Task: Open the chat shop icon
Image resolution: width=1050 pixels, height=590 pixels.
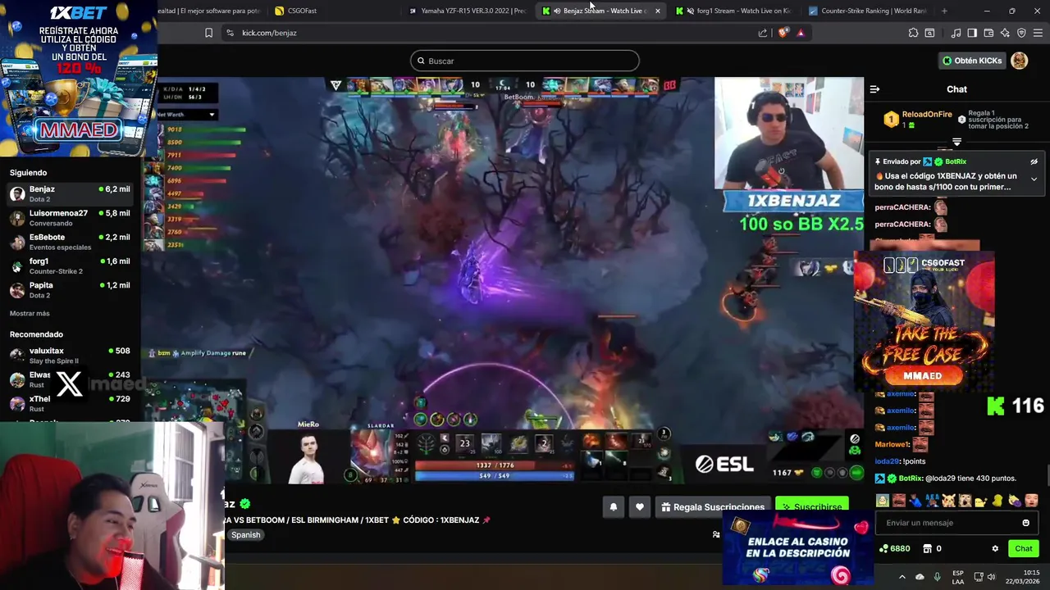Action: tap(928, 549)
